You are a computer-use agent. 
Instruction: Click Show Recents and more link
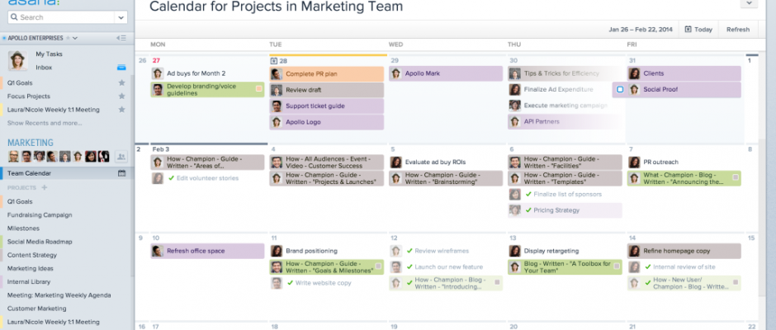click(45, 123)
